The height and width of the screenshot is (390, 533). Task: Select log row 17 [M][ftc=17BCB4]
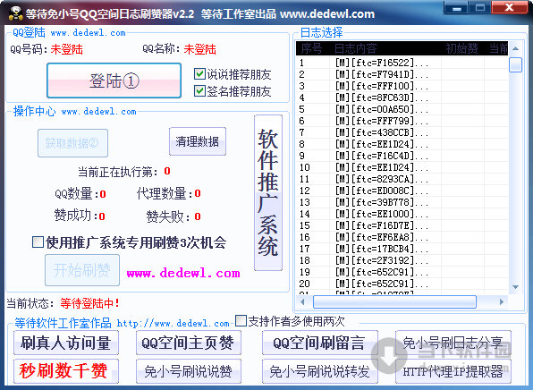coord(402,249)
